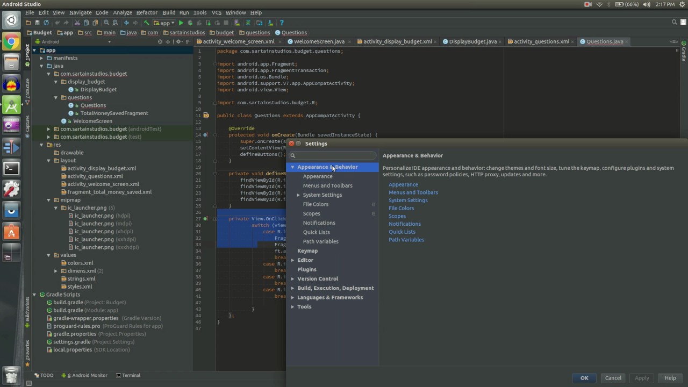Collapse the Gradle Scripts node
The height and width of the screenshot is (387, 688).
pyautogui.click(x=34, y=295)
